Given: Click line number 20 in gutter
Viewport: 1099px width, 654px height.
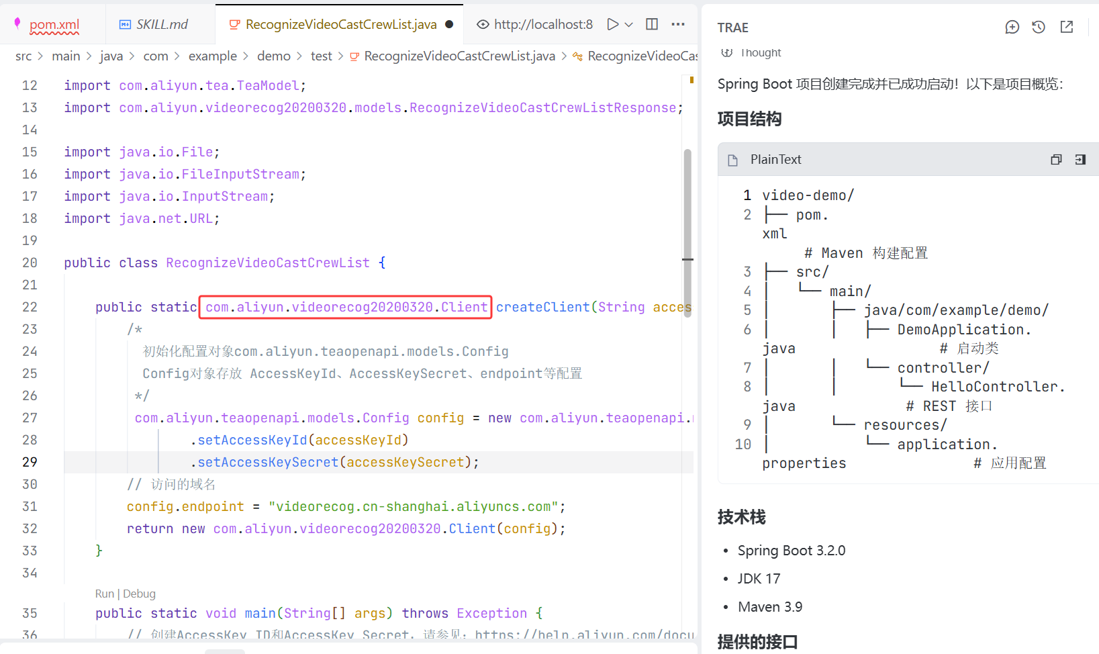Looking at the screenshot, I should (30, 263).
